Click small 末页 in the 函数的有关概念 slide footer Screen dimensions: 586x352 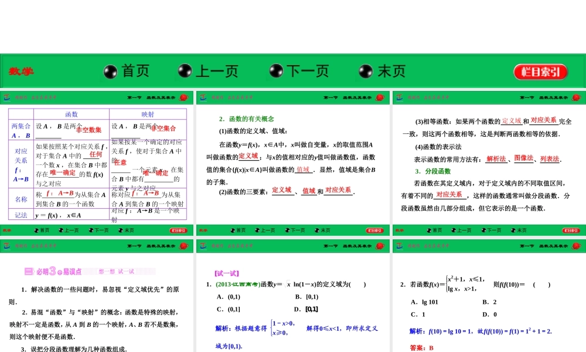325,231
